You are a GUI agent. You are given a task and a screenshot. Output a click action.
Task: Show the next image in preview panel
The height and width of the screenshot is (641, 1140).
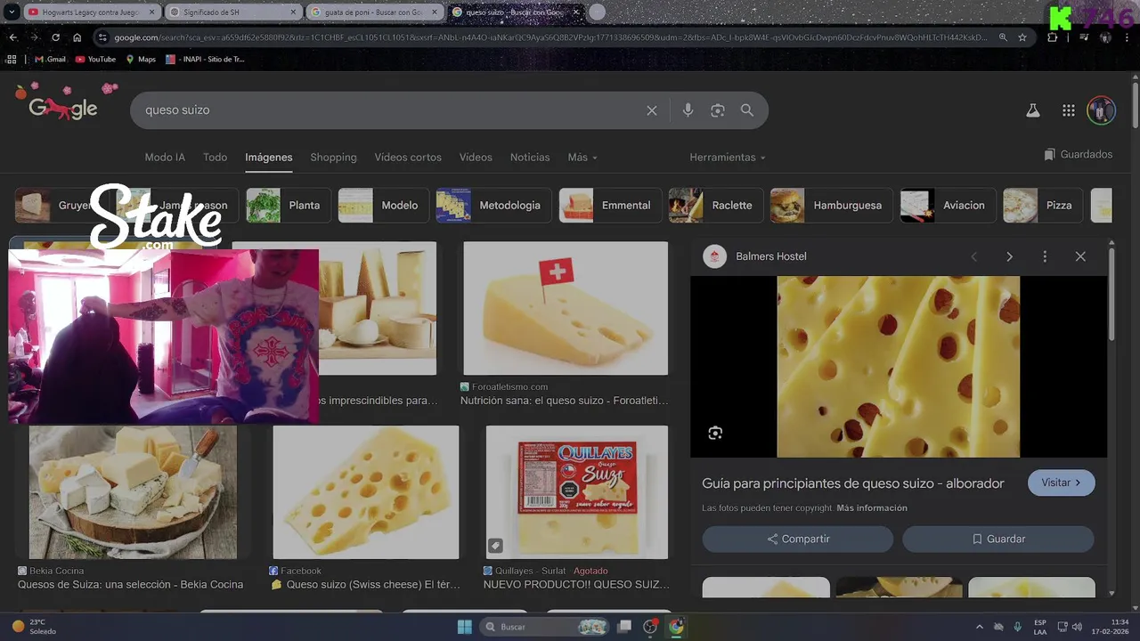point(1009,256)
